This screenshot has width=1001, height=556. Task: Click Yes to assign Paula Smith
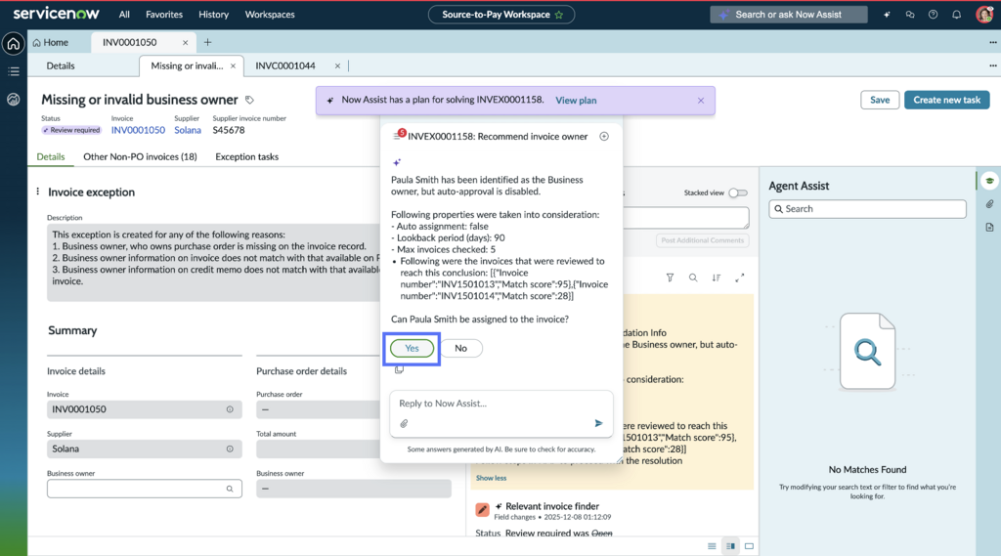(x=412, y=348)
